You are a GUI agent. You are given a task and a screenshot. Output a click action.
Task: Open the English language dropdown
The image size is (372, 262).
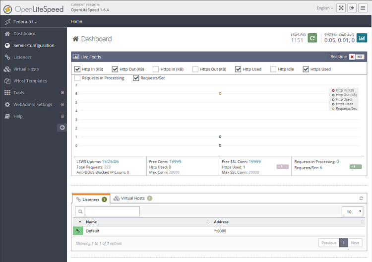325,8
